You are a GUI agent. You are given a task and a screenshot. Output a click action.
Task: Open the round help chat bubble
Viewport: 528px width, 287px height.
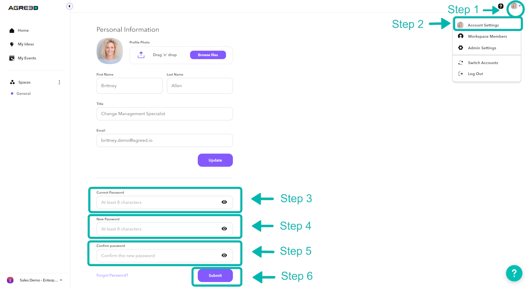[x=514, y=273]
